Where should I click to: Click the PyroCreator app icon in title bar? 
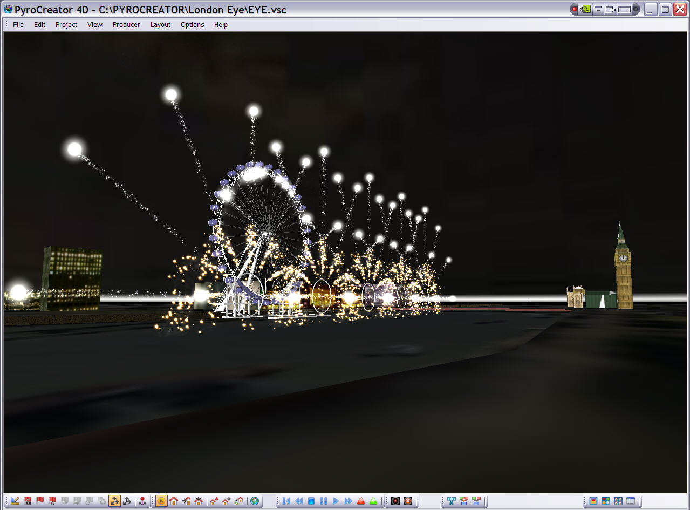[x=8, y=9]
